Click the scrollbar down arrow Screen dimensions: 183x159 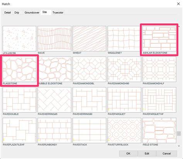coord(179,146)
